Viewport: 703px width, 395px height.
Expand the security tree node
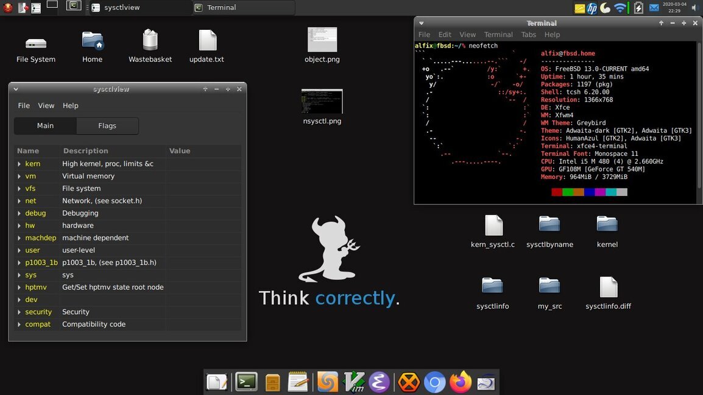[19, 312]
